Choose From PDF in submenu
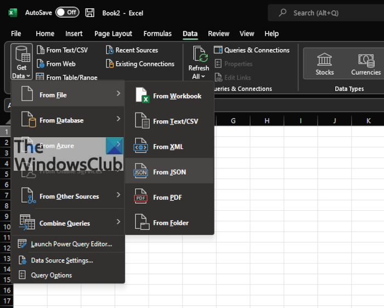384x308 pixels. (167, 197)
